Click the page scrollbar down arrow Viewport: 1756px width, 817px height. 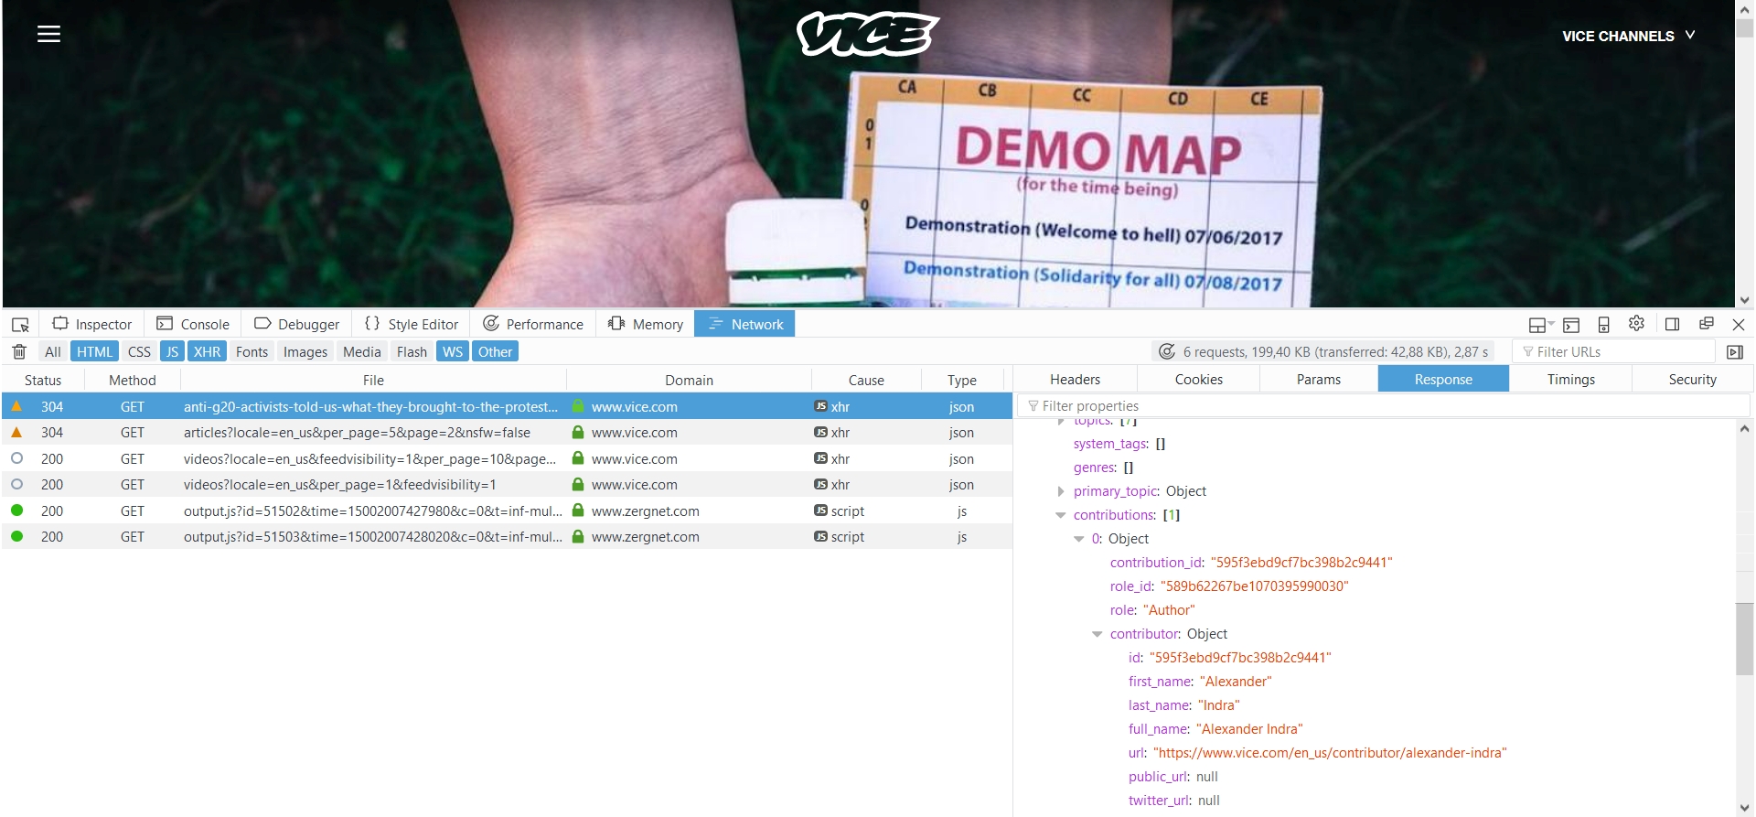pyautogui.click(x=1744, y=299)
